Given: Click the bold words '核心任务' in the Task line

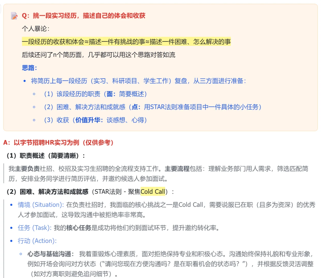Looking at the screenshot, I should point(79,228).
